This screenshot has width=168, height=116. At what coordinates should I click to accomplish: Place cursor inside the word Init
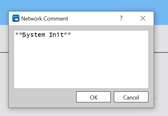click(x=56, y=35)
